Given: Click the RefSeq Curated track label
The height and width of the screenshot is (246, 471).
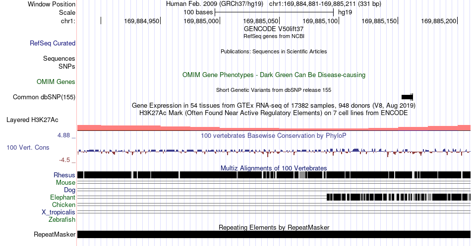Looking at the screenshot, I should coord(52,43).
